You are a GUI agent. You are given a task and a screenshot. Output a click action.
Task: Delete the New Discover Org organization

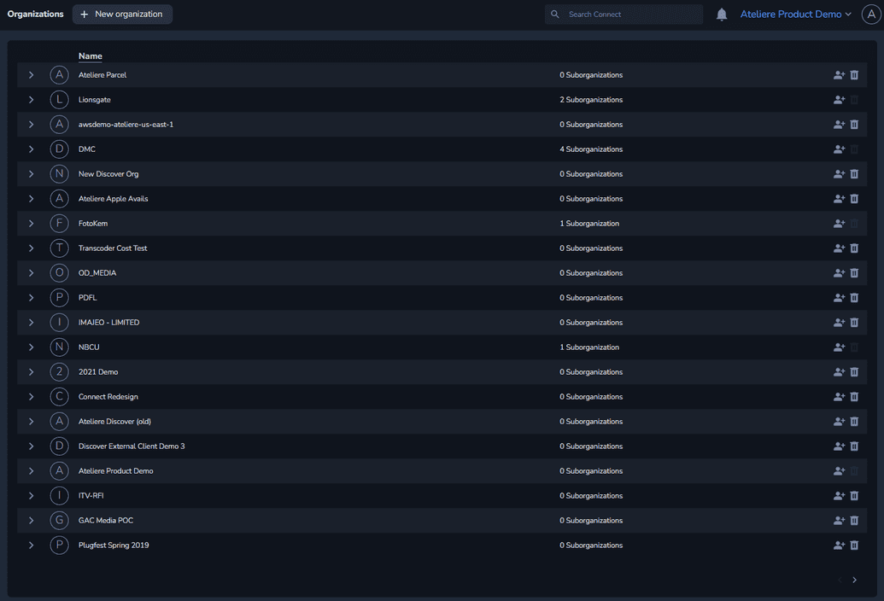click(854, 174)
